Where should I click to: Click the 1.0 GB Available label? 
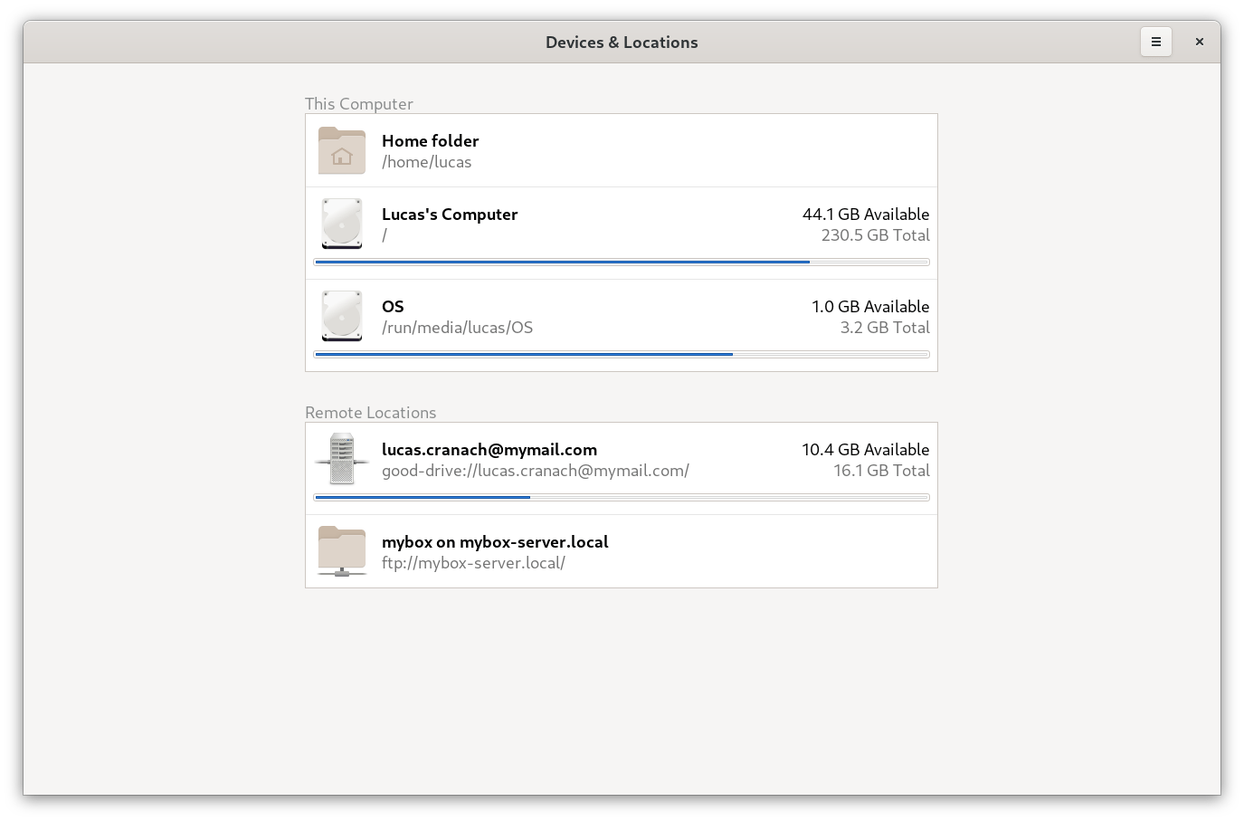tap(870, 307)
